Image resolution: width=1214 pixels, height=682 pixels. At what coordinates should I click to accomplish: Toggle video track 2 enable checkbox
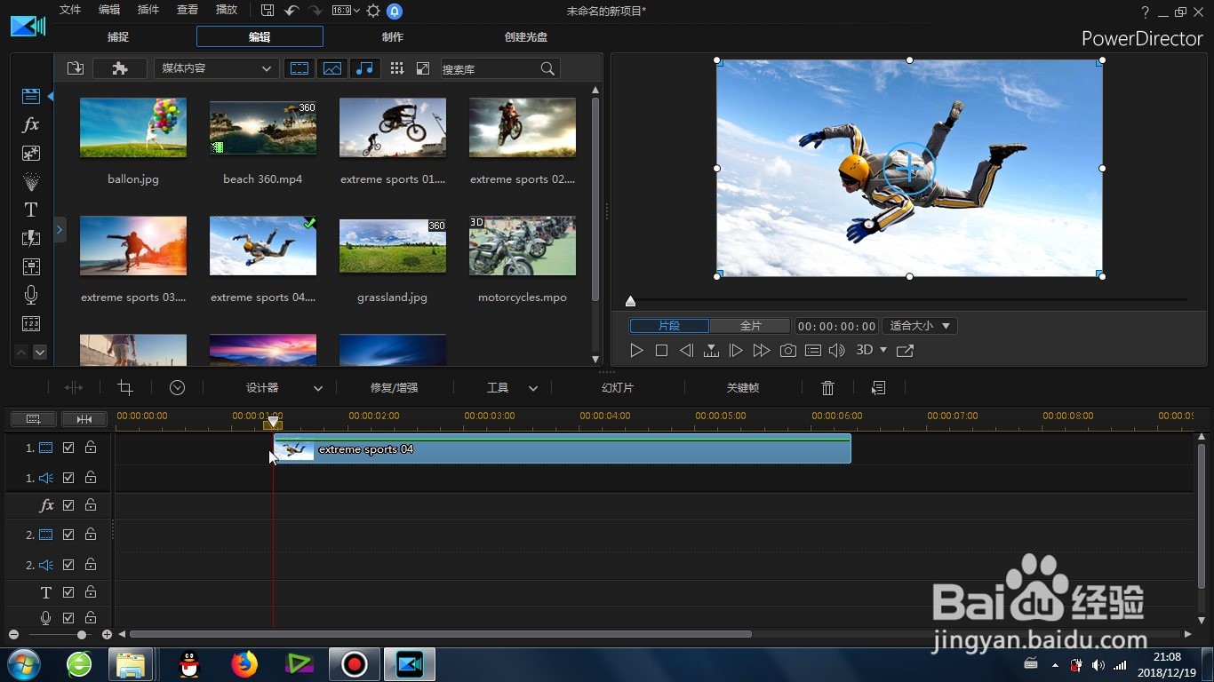click(68, 535)
